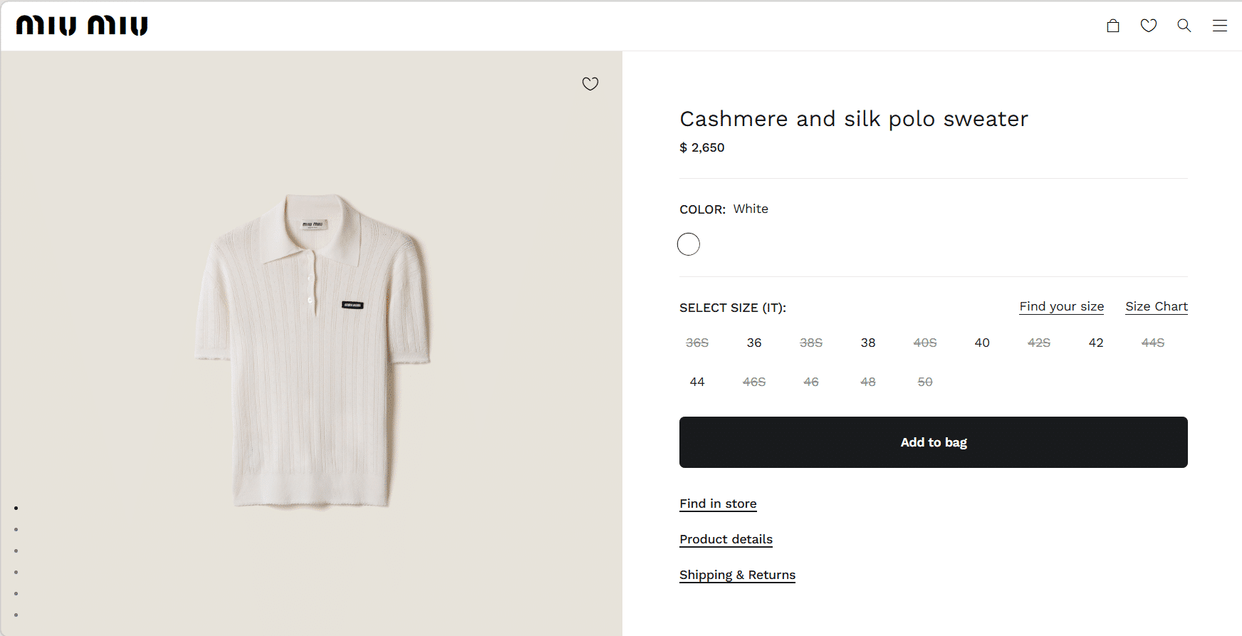
Task: Open the shopping bag icon
Action: (1113, 26)
